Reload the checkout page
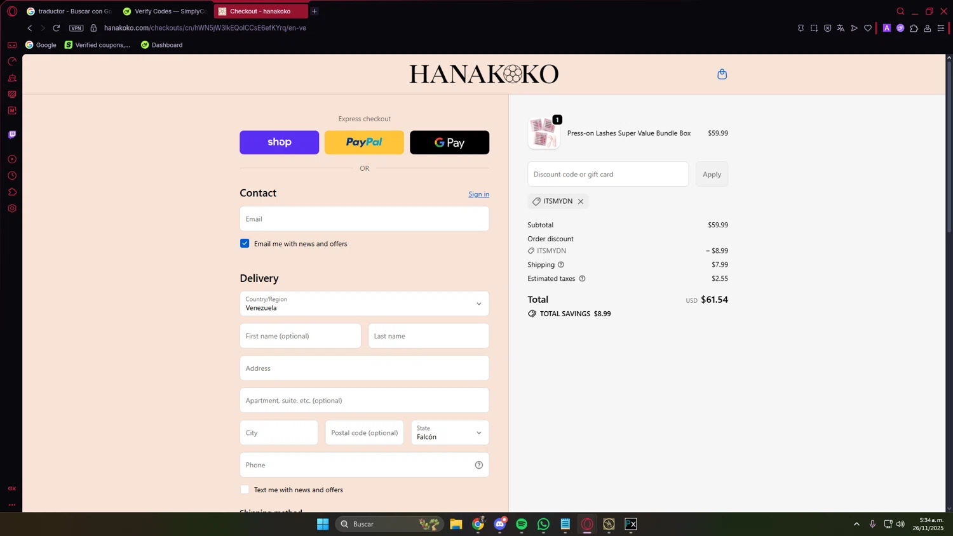Image resolution: width=953 pixels, height=536 pixels. point(57,28)
